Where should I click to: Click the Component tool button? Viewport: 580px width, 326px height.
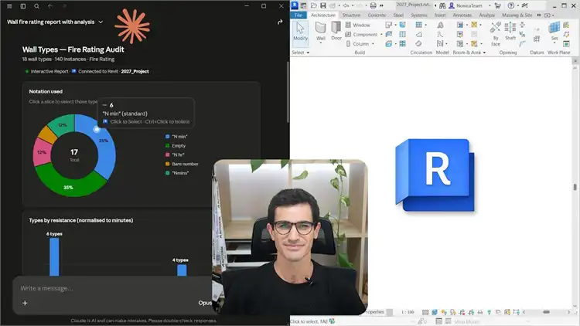point(361,34)
